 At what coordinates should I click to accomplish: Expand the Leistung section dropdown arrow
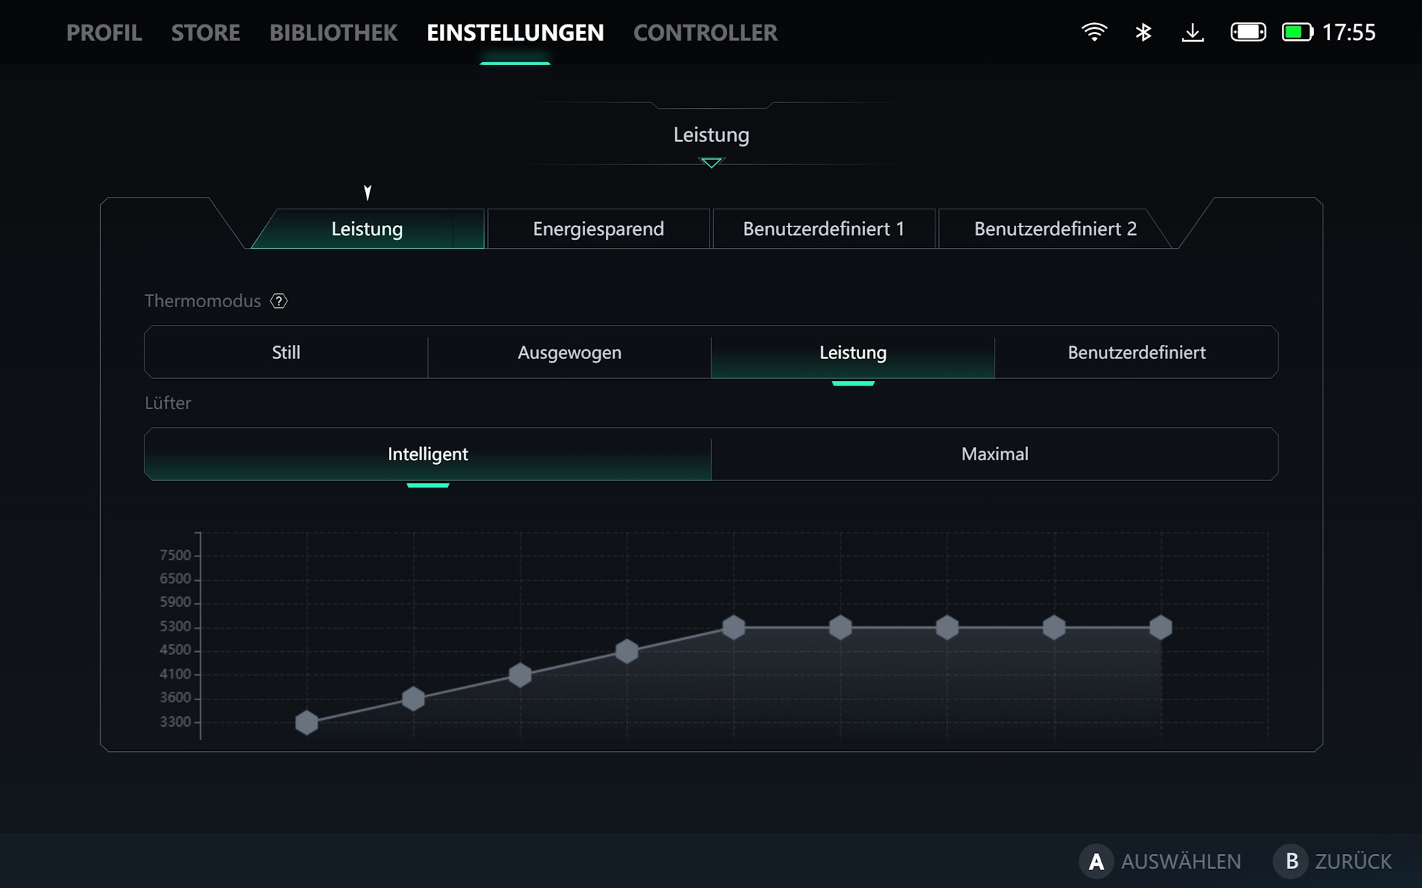point(711,163)
